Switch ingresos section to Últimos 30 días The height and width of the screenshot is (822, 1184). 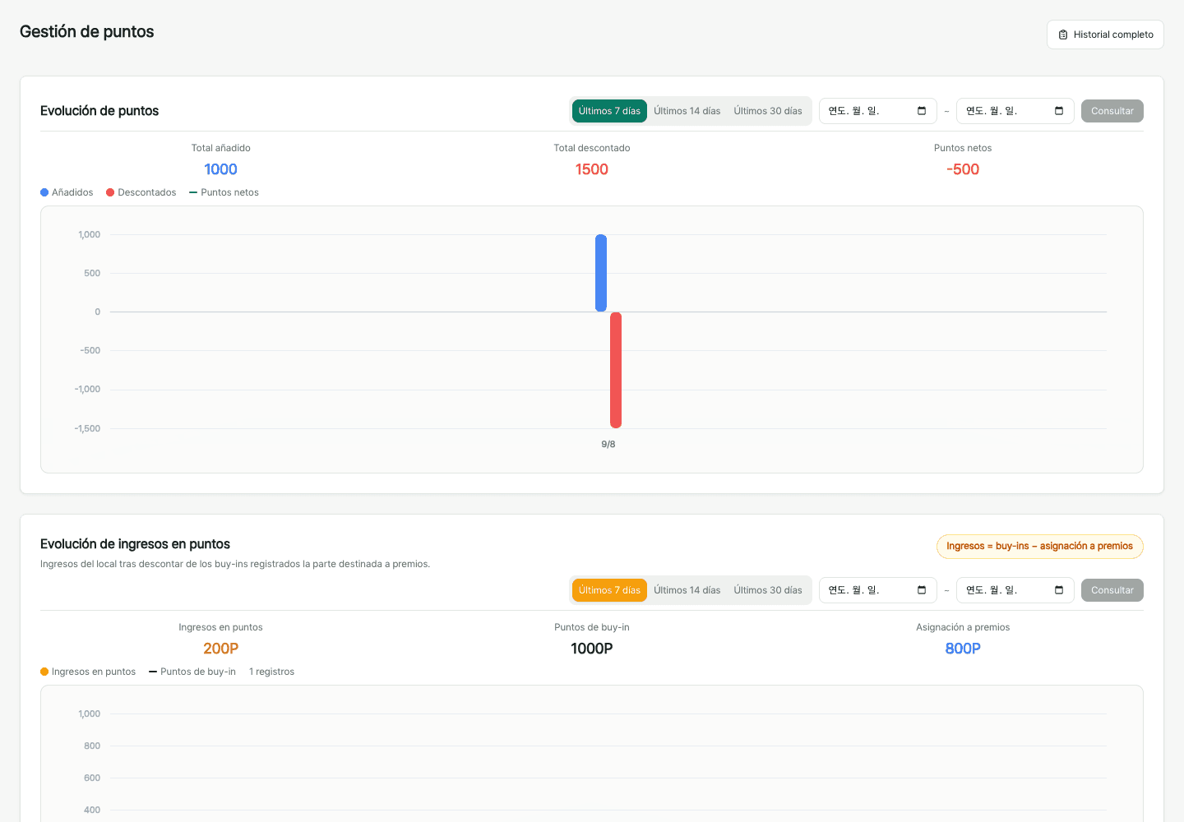[x=768, y=590]
